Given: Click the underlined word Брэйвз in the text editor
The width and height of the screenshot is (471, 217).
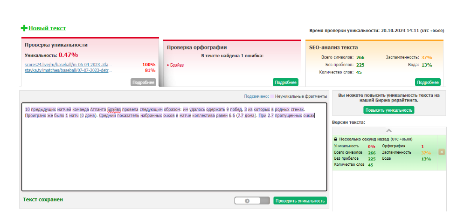Looking at the screenshot, I should point(114,109).
